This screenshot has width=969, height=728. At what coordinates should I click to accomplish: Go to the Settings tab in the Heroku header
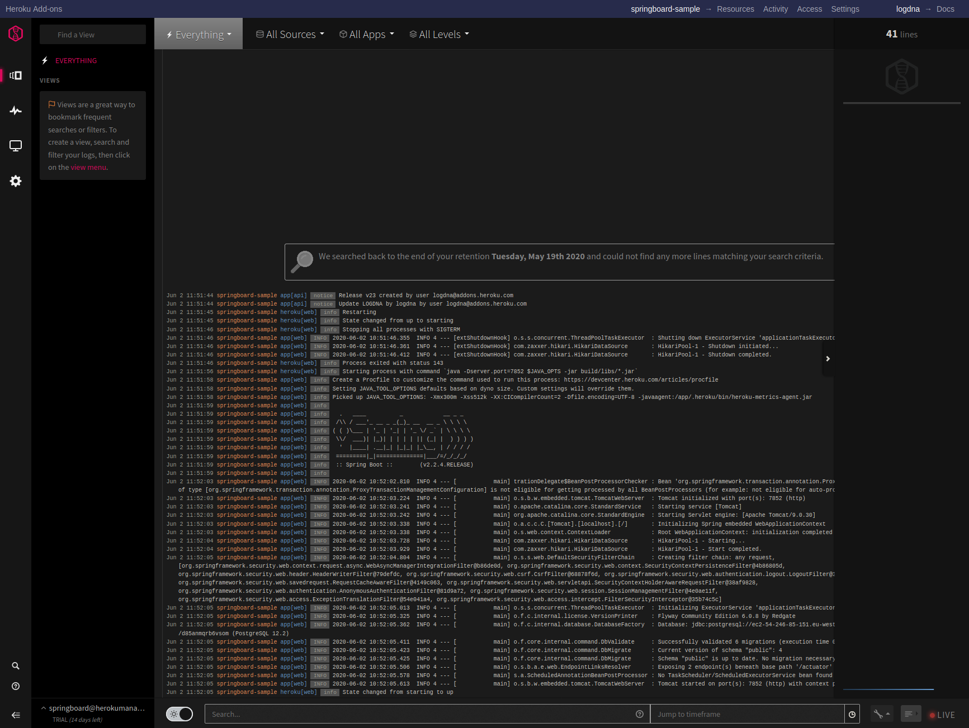point(845,9)
